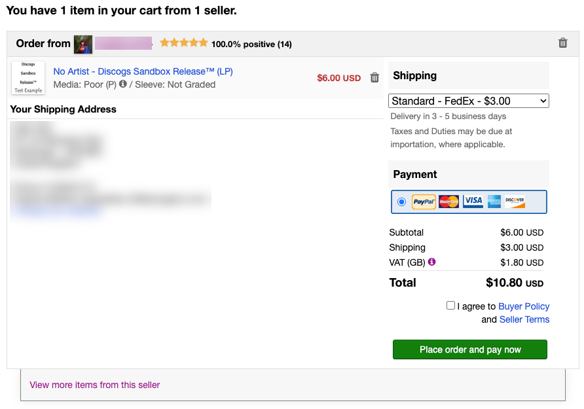Expand the Standard FedEx shipping selector
584x409 pixels.
click(x=469, y=100)
